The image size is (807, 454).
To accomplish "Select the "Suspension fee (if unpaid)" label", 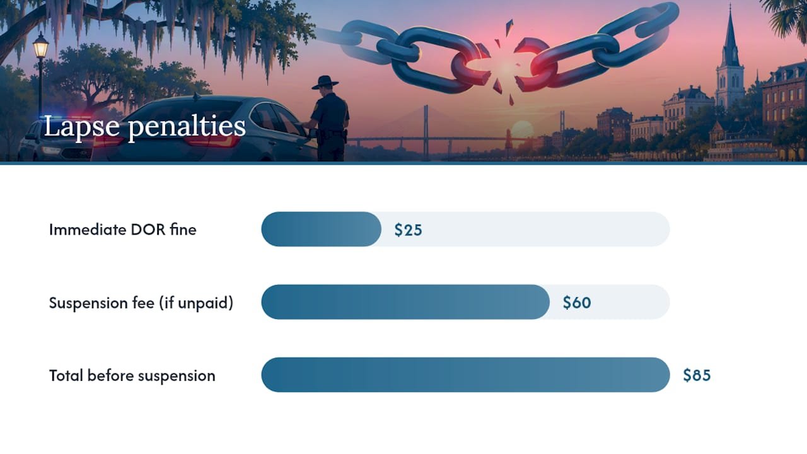I will click(141, 303).
